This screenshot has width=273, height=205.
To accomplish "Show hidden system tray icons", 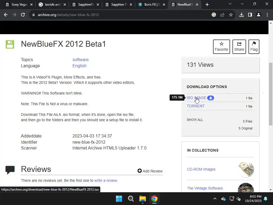I will (x=215, y=199).
